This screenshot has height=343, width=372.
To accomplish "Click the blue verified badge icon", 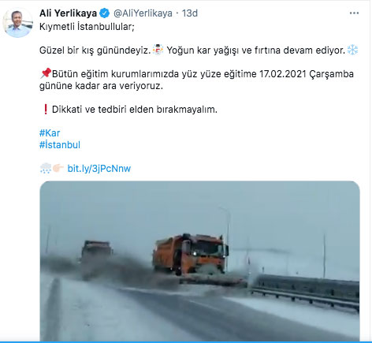I will pos(105,13).
